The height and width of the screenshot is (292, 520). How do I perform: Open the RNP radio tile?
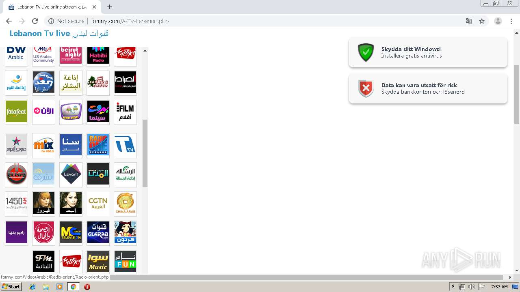16,174
